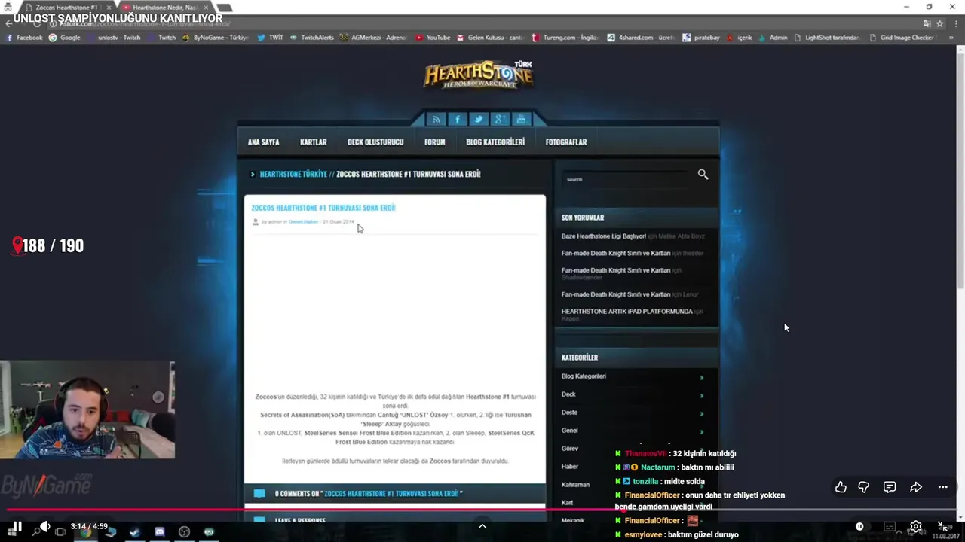Open the three-dot more options menu
Screen dimensions: 965x542
click(942, 487)
